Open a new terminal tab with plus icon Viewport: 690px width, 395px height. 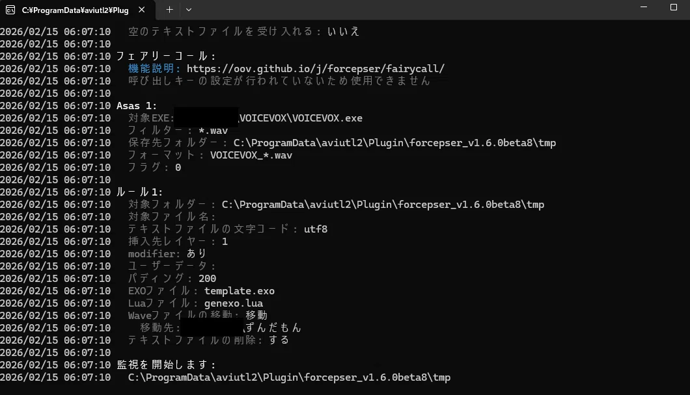coord(169,10)
